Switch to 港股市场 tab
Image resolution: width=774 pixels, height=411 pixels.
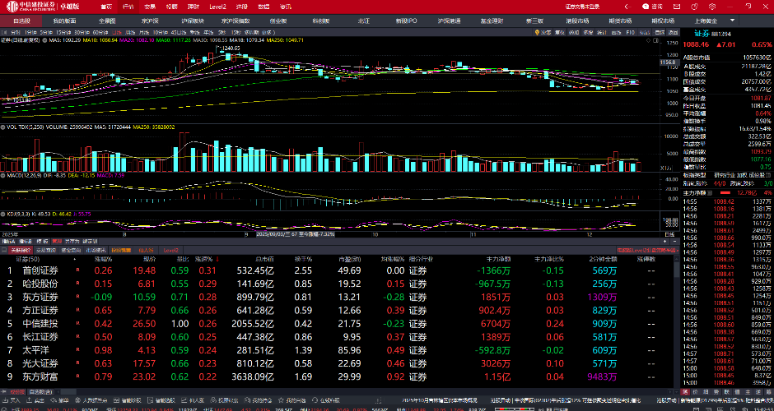tap(577, 21)
